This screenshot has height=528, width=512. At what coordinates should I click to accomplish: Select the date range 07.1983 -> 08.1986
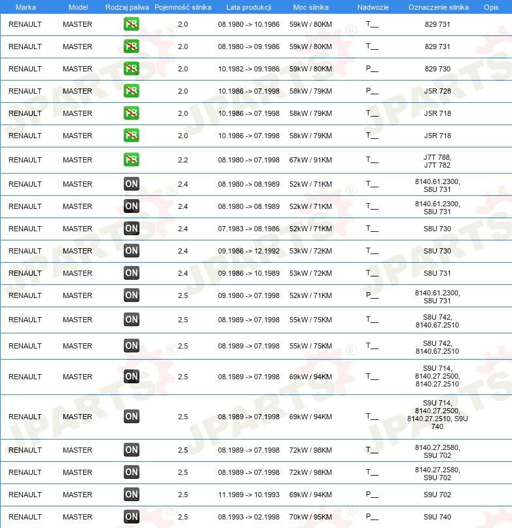point(249,229)
